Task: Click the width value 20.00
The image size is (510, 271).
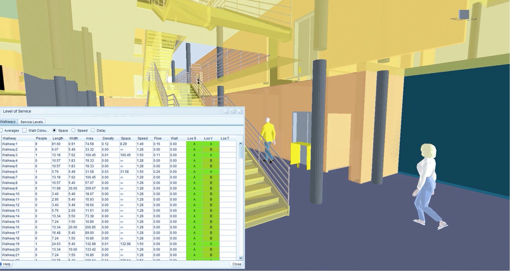Action: 73,227
